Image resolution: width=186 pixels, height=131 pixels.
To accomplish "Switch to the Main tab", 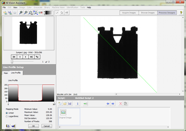I will (6, 73).
